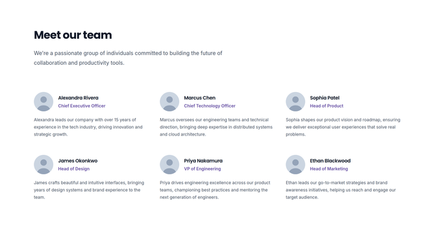Click the Head of Design title
The width and height of the screenshot is (436, 245).
[74, 169]
